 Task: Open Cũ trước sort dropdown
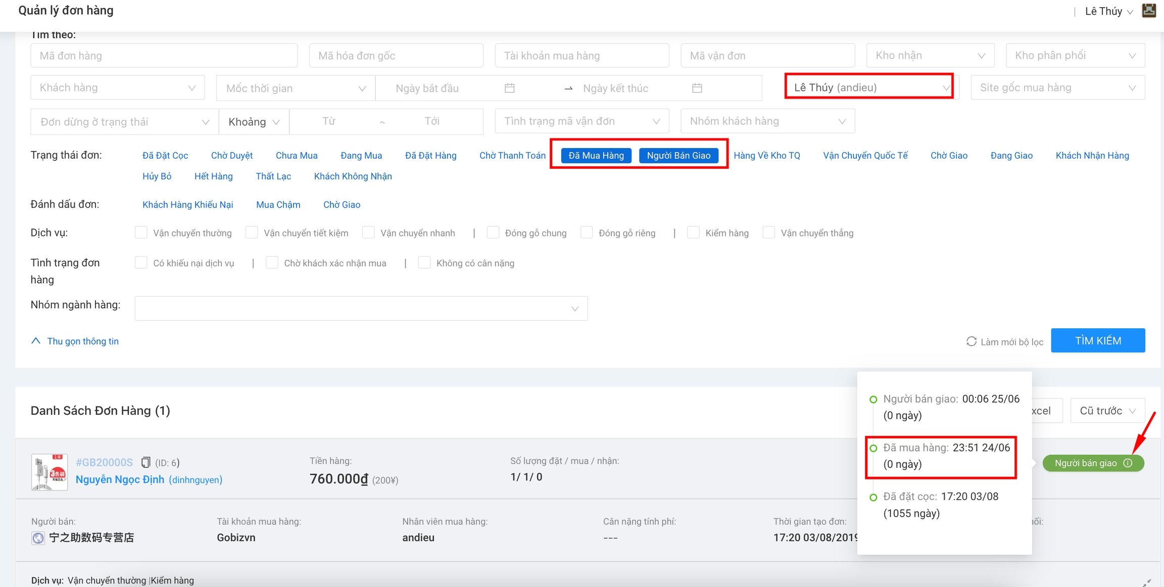tap(1107, 411)
